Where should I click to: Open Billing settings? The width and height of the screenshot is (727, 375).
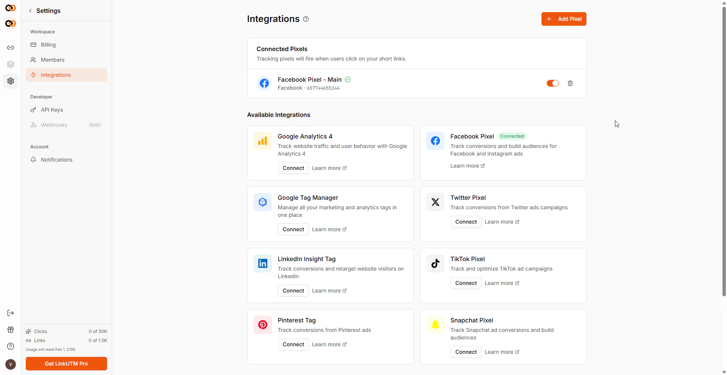point(66,45)
